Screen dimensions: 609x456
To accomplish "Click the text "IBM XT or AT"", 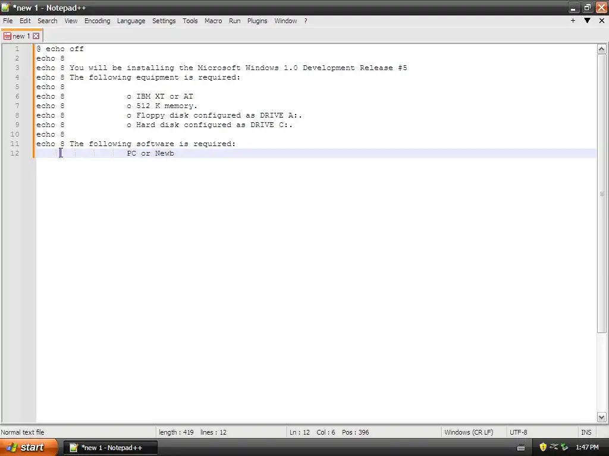I will [x=165, y=97].
